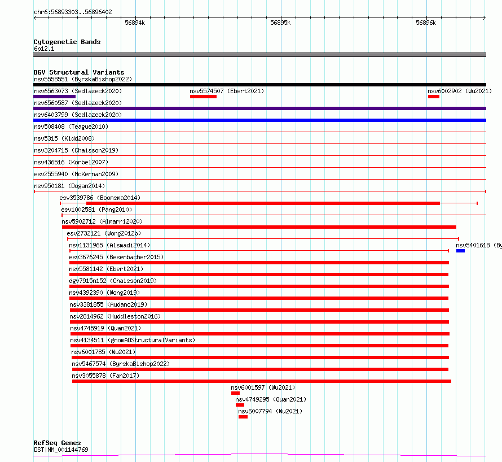Image resolution: width=502 pixels, height=462 pixels.
Task: Click the long purple nsv6560587 bar
Action: 259,108
